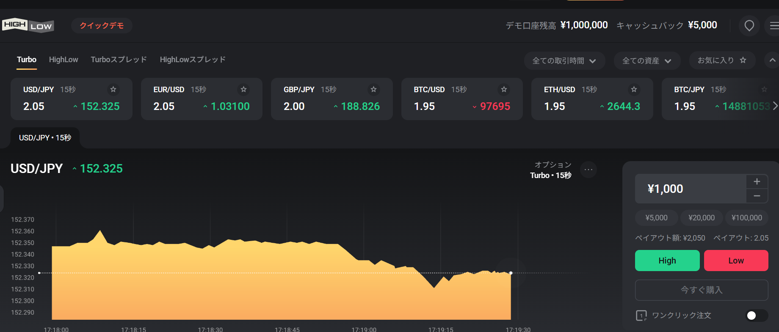Favorite the BTC/USD card star
Screen dimensions: 779x332
click(x=504, y=89)
